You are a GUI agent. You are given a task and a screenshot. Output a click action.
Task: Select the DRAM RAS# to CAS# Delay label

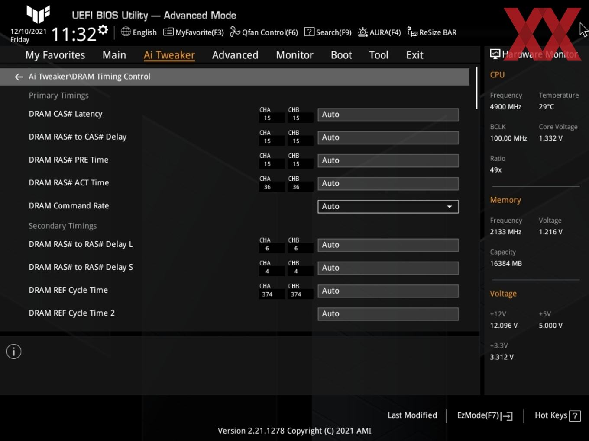[78, 137]
